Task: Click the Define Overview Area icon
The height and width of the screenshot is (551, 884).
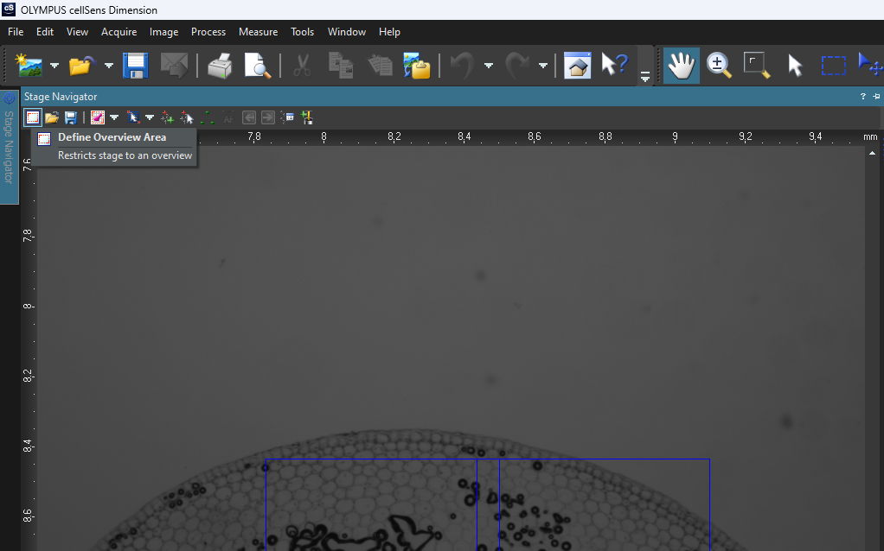Action: click(33, 117)
